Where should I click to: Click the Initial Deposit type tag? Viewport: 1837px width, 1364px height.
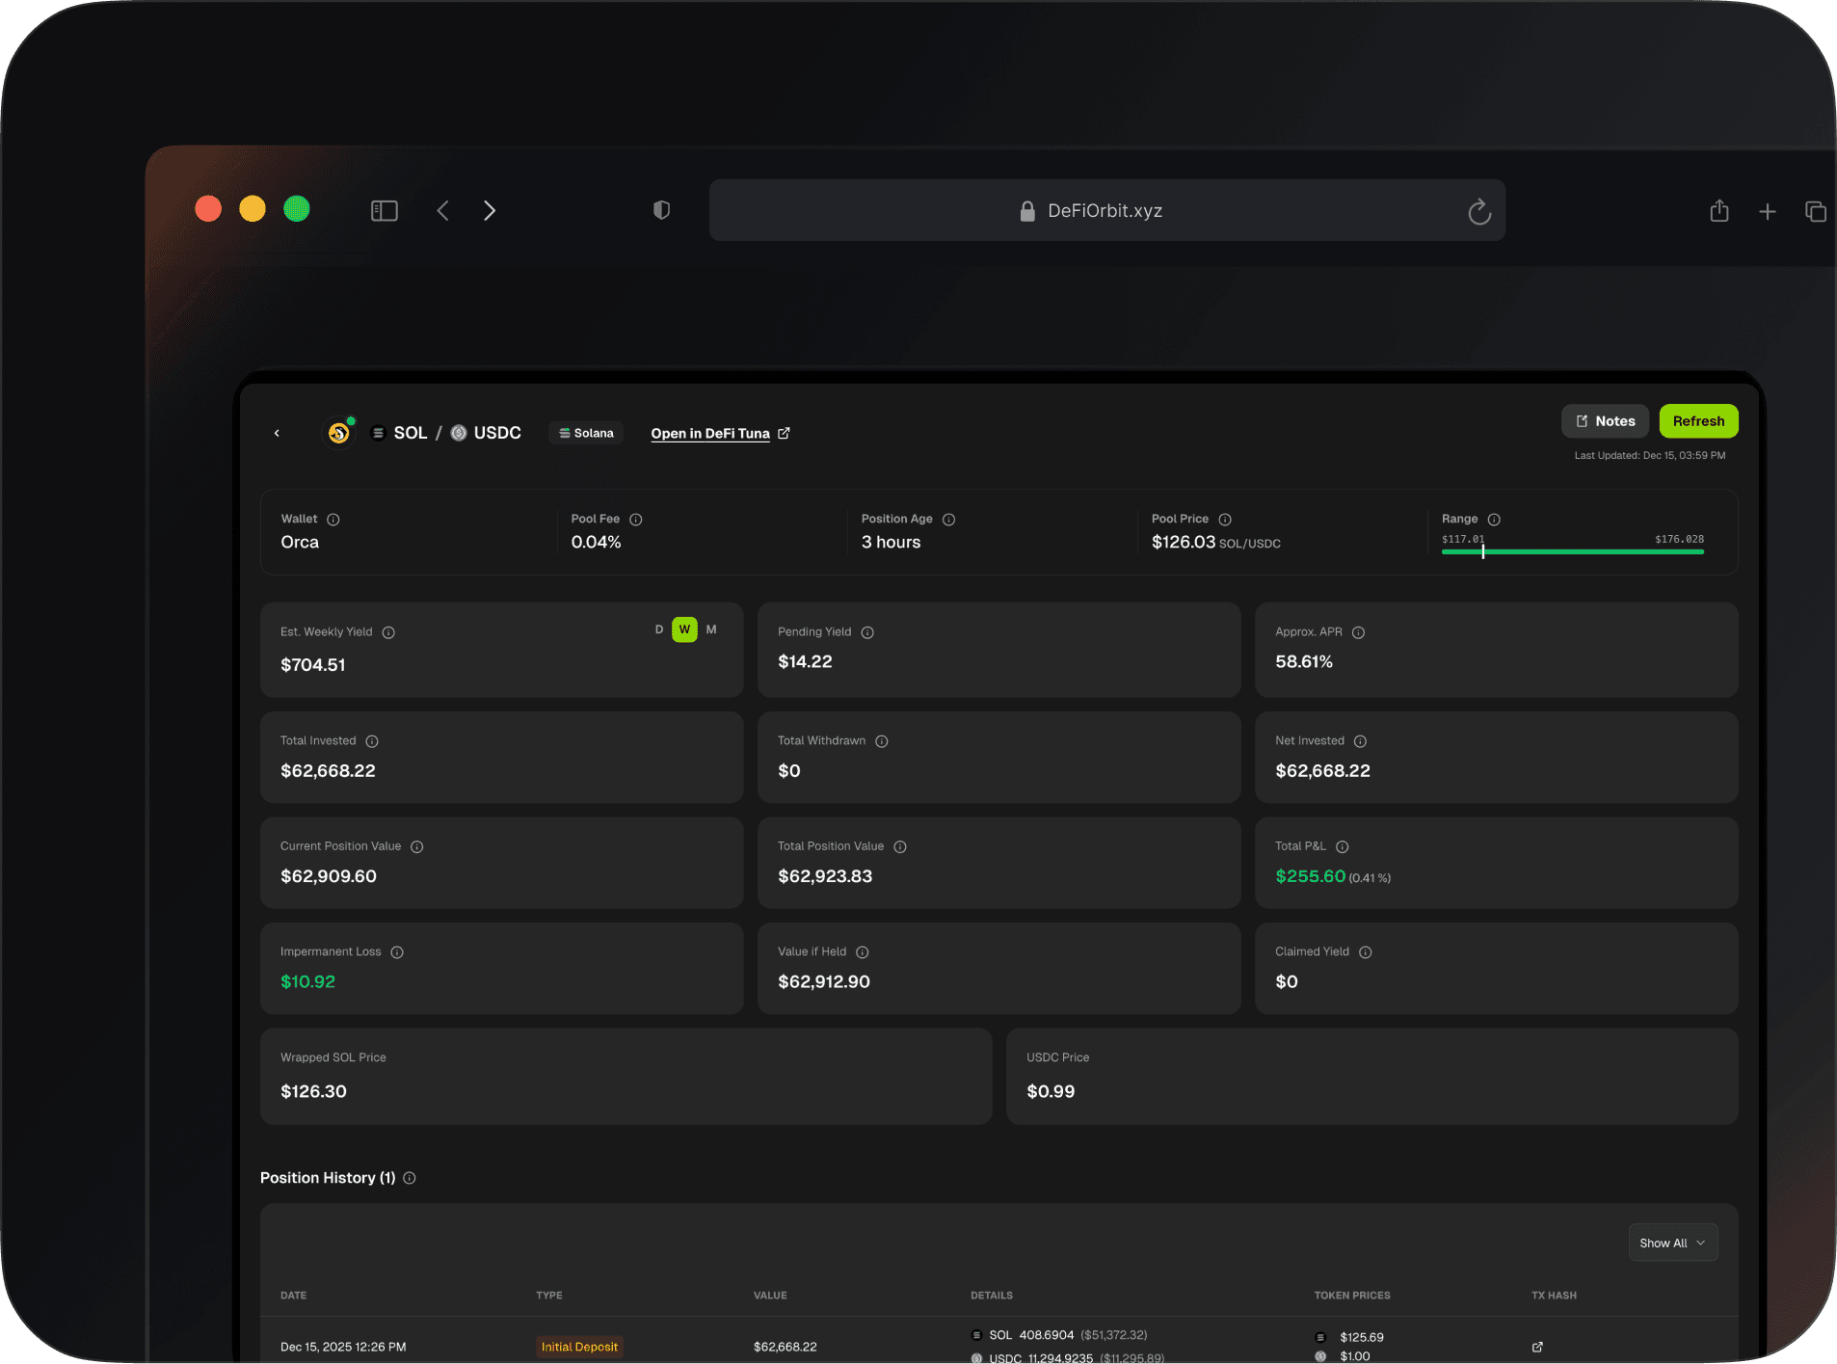[579, 1347]
